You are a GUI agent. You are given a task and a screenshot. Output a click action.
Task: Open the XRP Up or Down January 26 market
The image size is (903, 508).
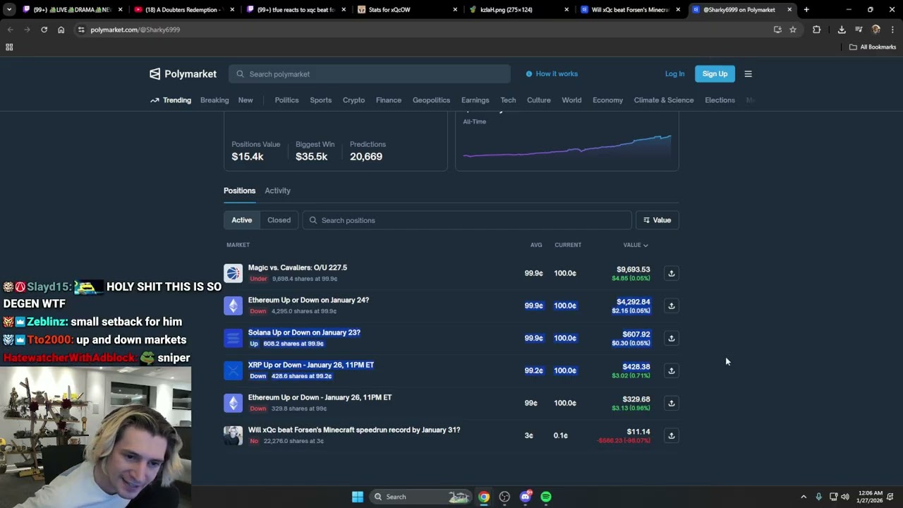(311, 365)
